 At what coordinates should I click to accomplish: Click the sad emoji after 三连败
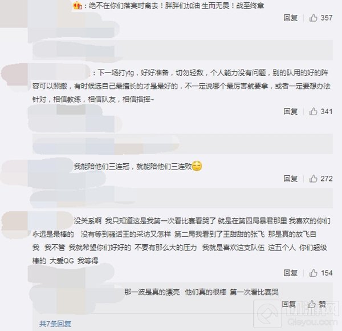(x=197, y=166)
